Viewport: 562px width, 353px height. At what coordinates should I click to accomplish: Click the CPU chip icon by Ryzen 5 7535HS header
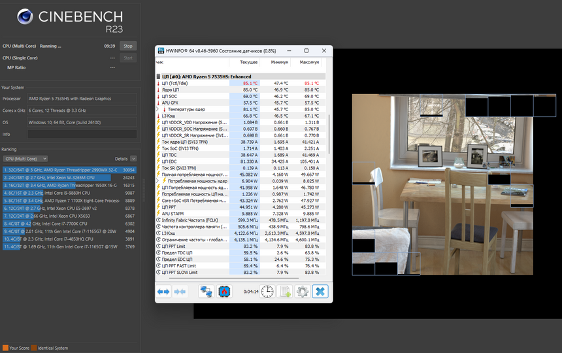pyautogui.click(x=158, y=76)
